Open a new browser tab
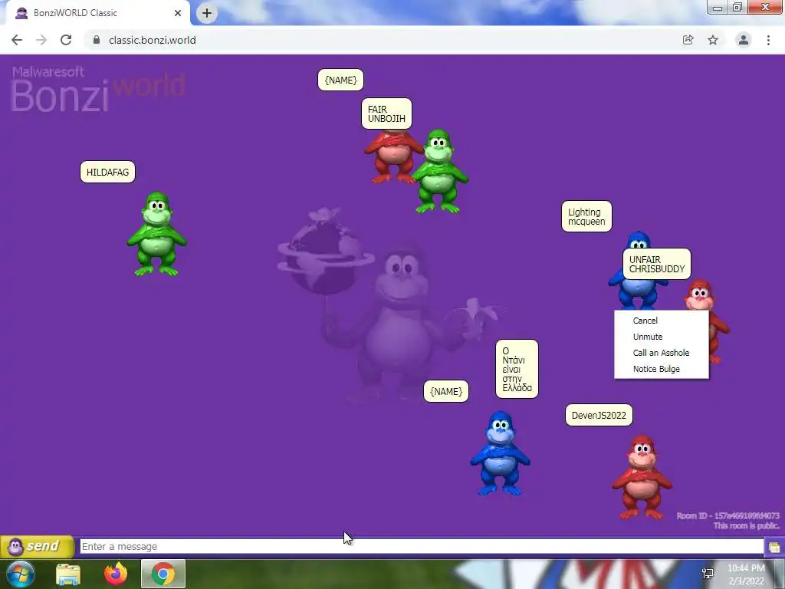The height and width of the screenshot is (589, 785). click(x=207, y=13)
